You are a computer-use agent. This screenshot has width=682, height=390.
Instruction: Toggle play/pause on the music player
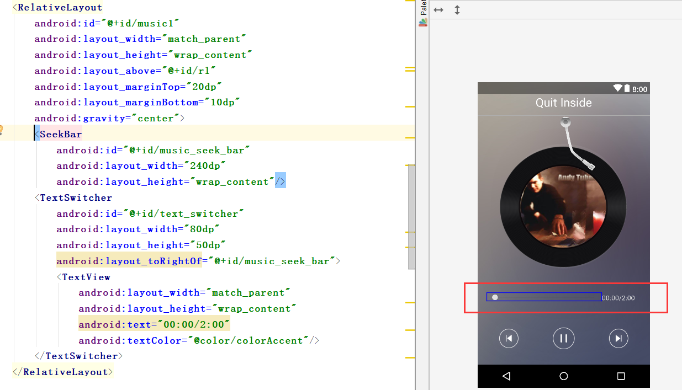click(563, 338)
